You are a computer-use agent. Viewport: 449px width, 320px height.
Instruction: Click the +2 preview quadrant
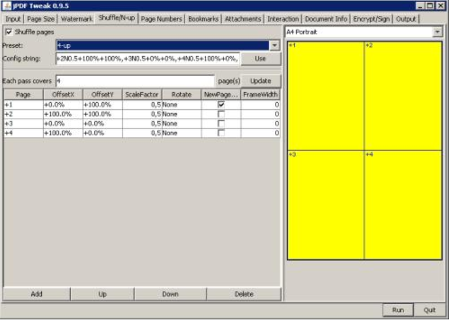point(403,96)
